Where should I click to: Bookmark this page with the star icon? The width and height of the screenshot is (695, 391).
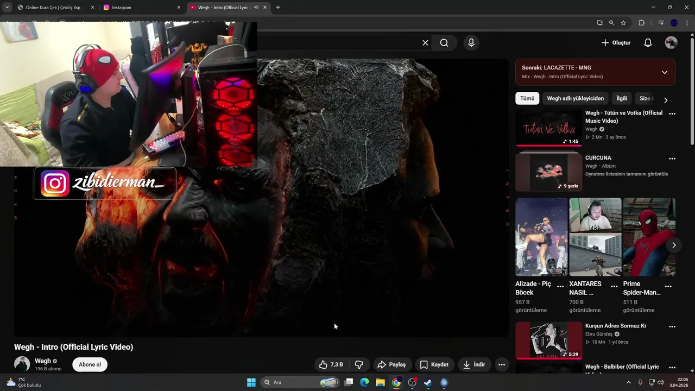point(623,23)
